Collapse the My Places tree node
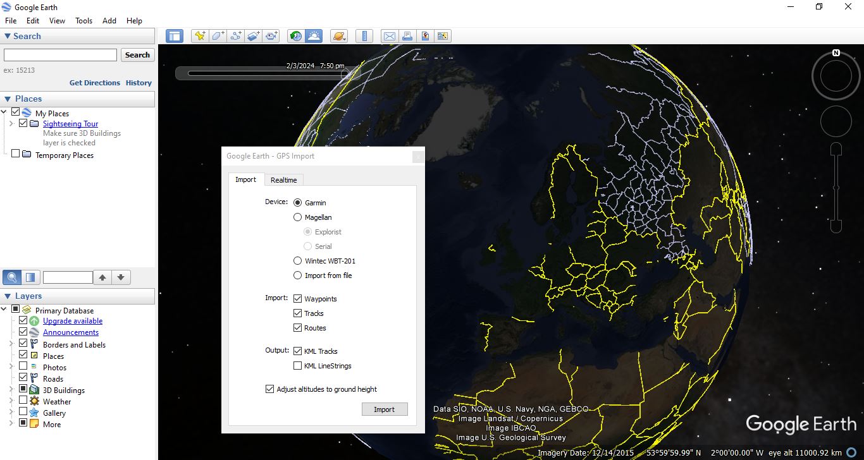864x460 pixels. [x=5, y=112]
